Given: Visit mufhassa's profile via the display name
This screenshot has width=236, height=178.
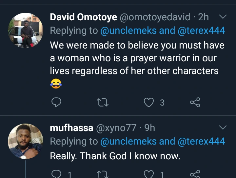Looking at the screenshot, I should click(71, 128).
